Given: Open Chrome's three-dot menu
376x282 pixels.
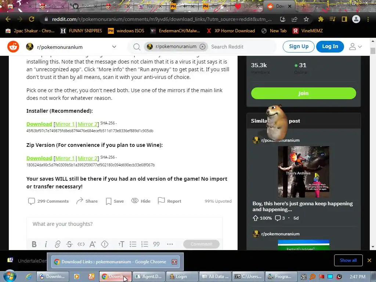Looking at the screenshot, I should point(368,19).
